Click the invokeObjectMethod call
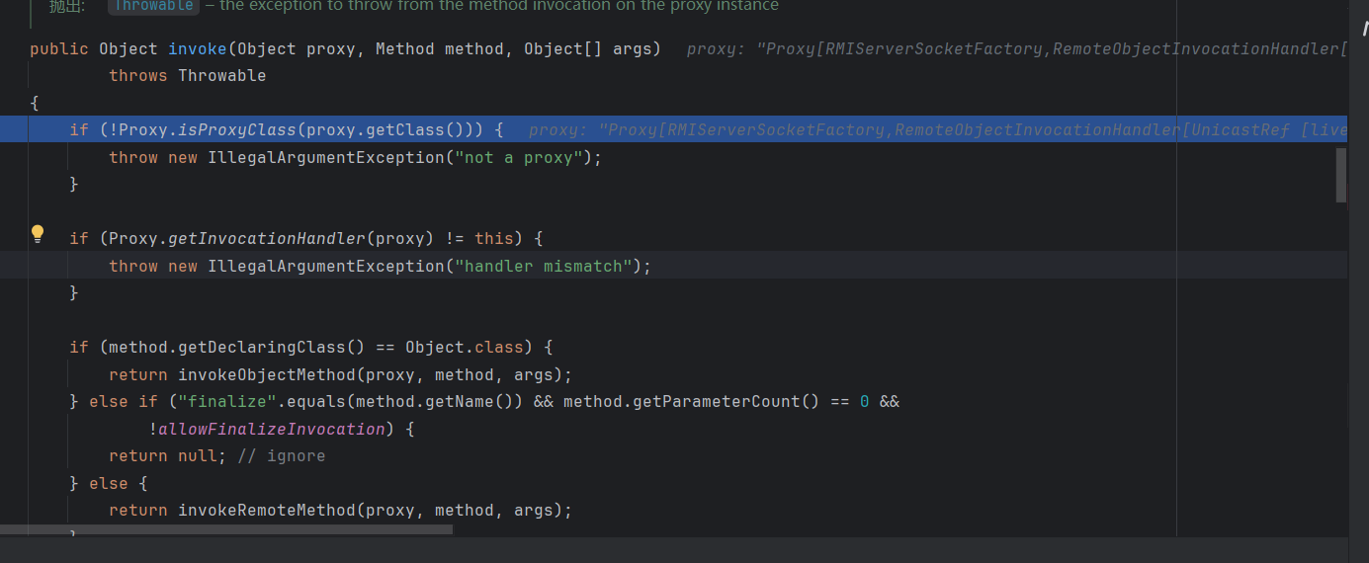 [266, 374]
